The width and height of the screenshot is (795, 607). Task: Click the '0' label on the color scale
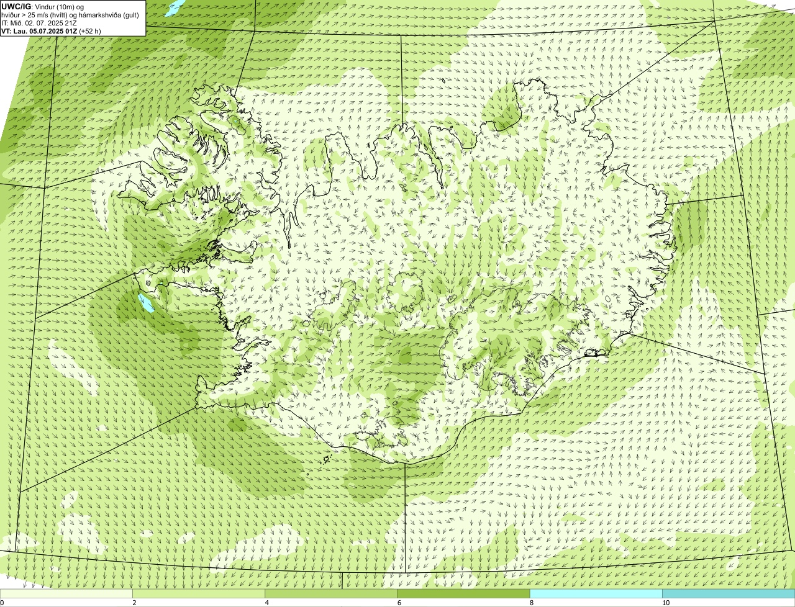[x=2, y=603]
